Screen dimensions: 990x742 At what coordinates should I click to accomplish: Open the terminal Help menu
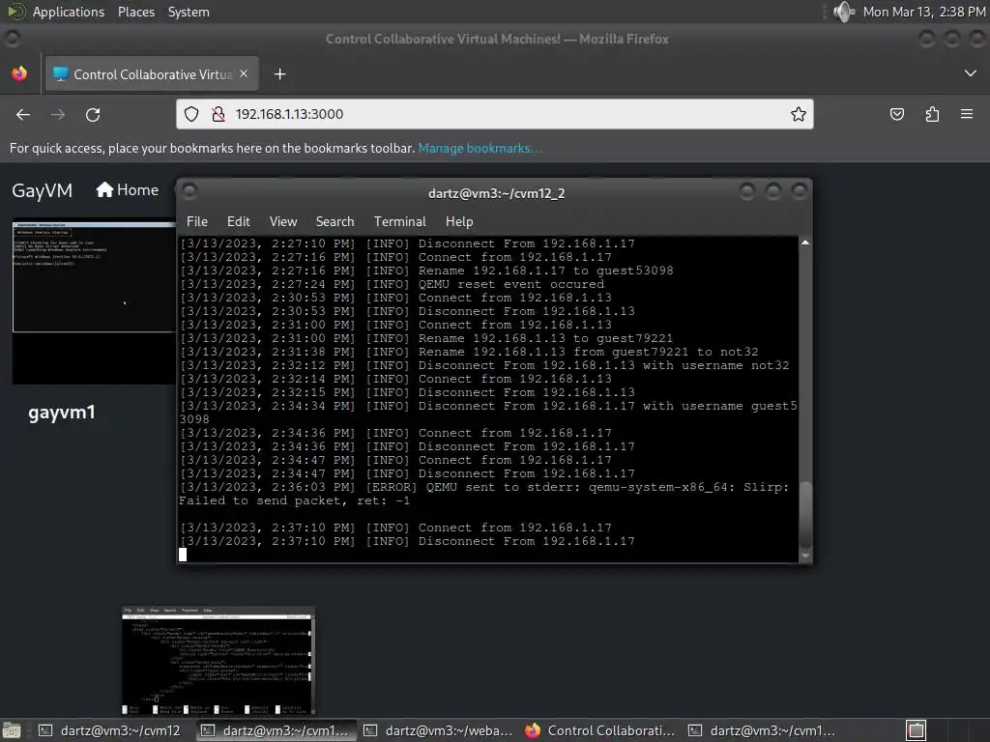pyautogui.click(x=459, y=221)
